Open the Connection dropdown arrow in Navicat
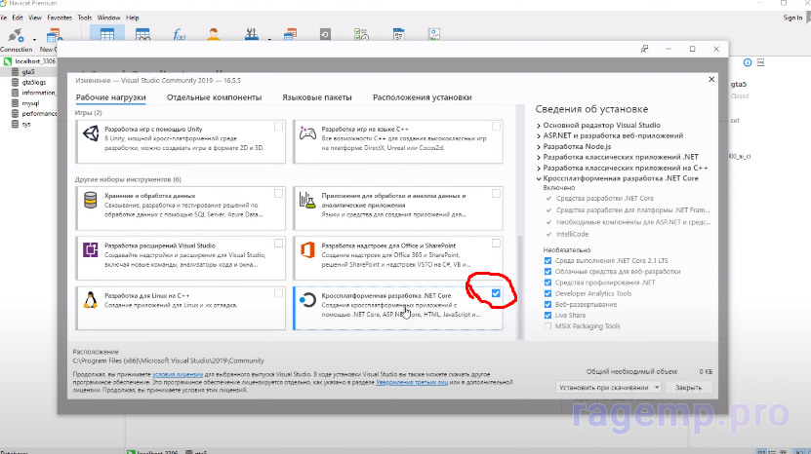This screenshot has height=454, width=811. [34, 39]
